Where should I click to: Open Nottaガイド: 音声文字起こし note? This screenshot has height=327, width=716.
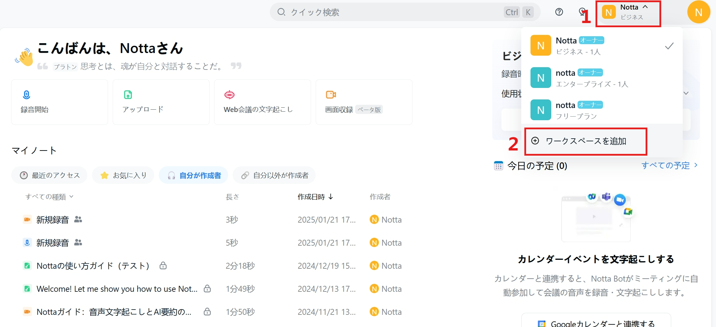[114, 312]
